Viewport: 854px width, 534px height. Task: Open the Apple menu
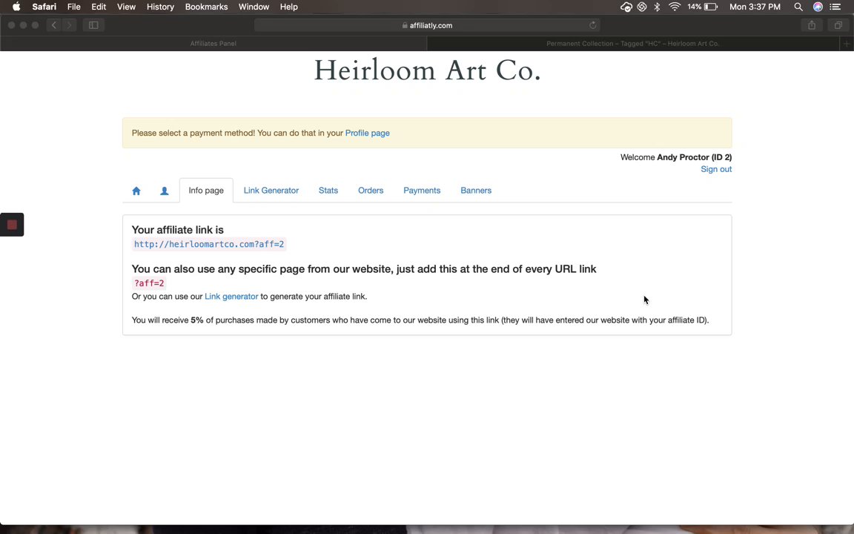16,7
